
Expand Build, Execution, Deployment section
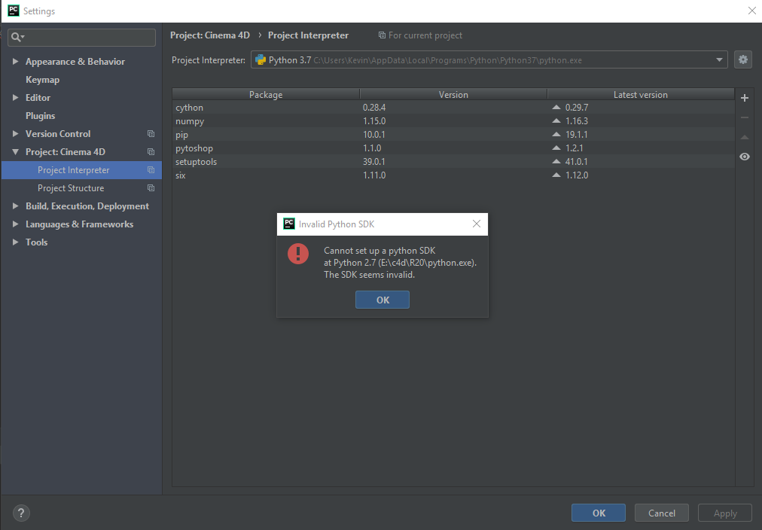pyautogui.click(x=16, y=206)
